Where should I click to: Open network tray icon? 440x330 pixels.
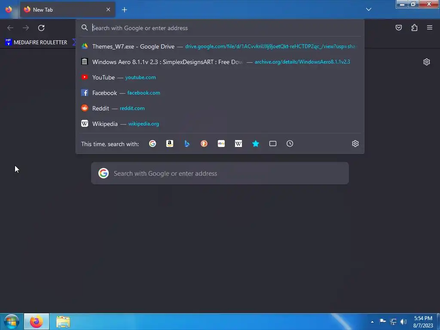[x=393, y=322]
